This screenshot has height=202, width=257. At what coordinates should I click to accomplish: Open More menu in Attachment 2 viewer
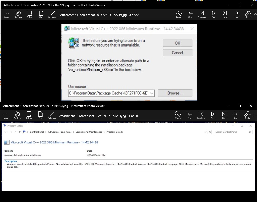(6, 116)
